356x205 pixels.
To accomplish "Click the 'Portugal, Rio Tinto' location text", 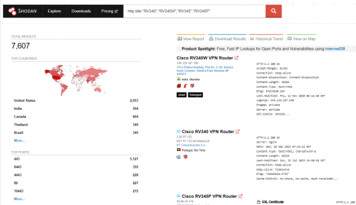I will point(194,151).
